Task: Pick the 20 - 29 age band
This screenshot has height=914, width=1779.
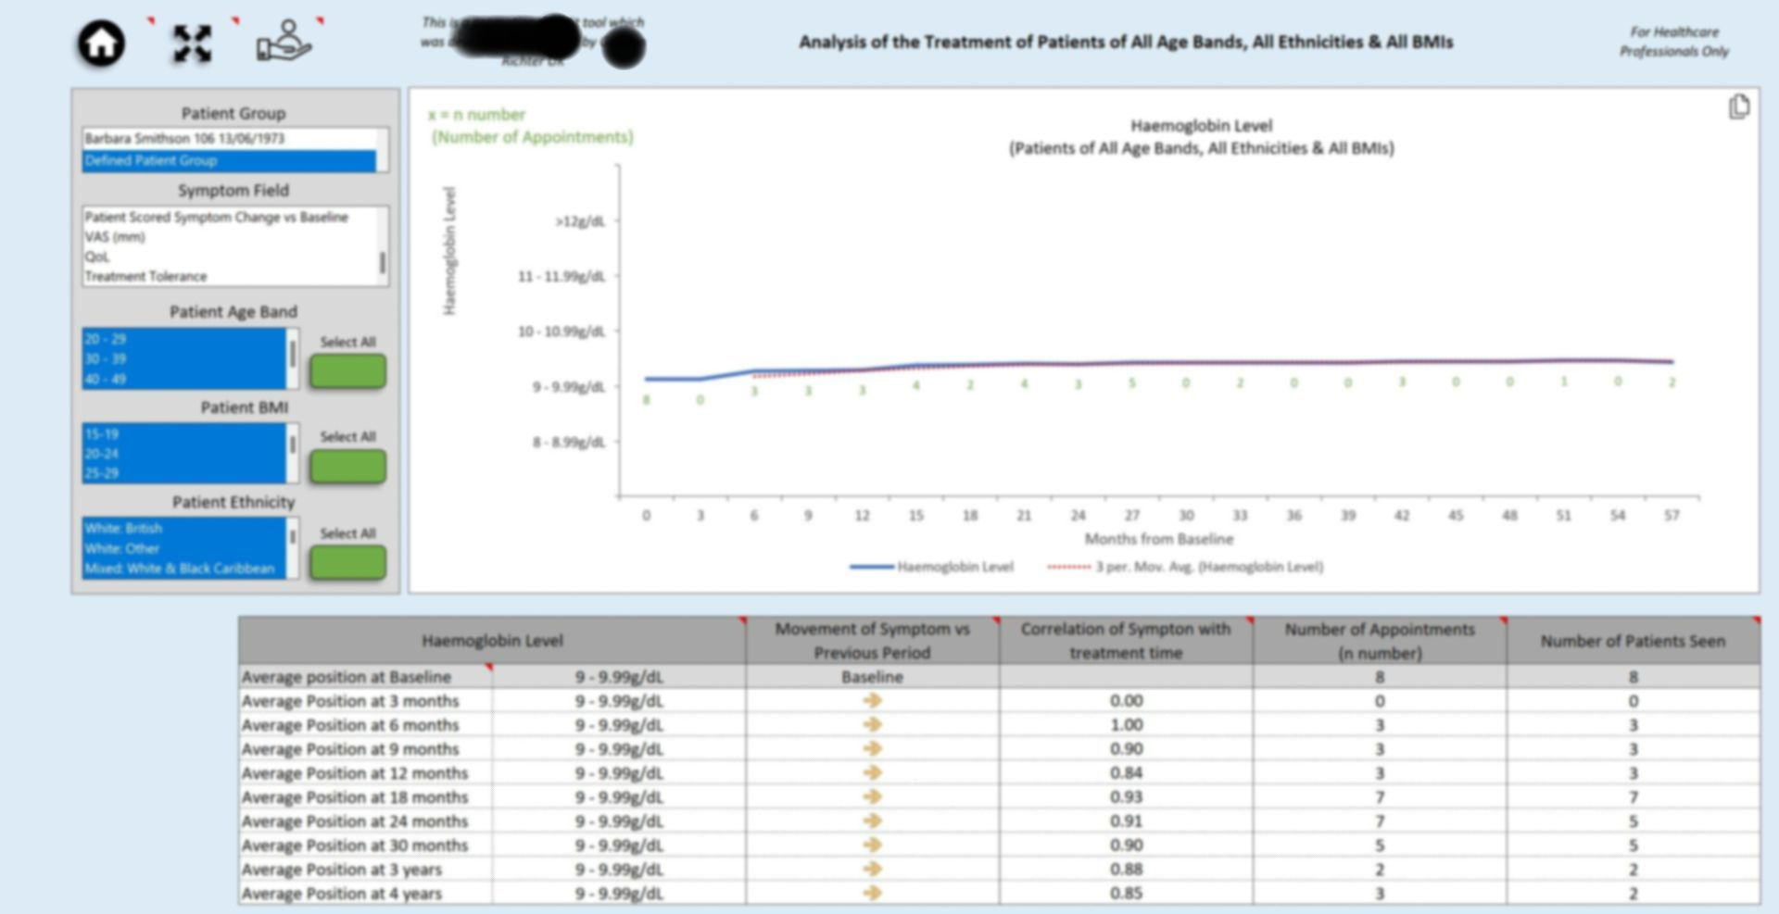Action: pos(184,339)
